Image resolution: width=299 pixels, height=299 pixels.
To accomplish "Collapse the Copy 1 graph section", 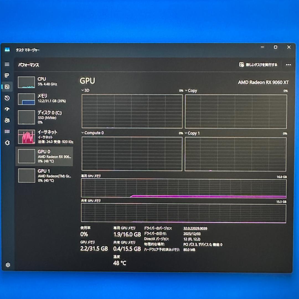I will (186, 133).
